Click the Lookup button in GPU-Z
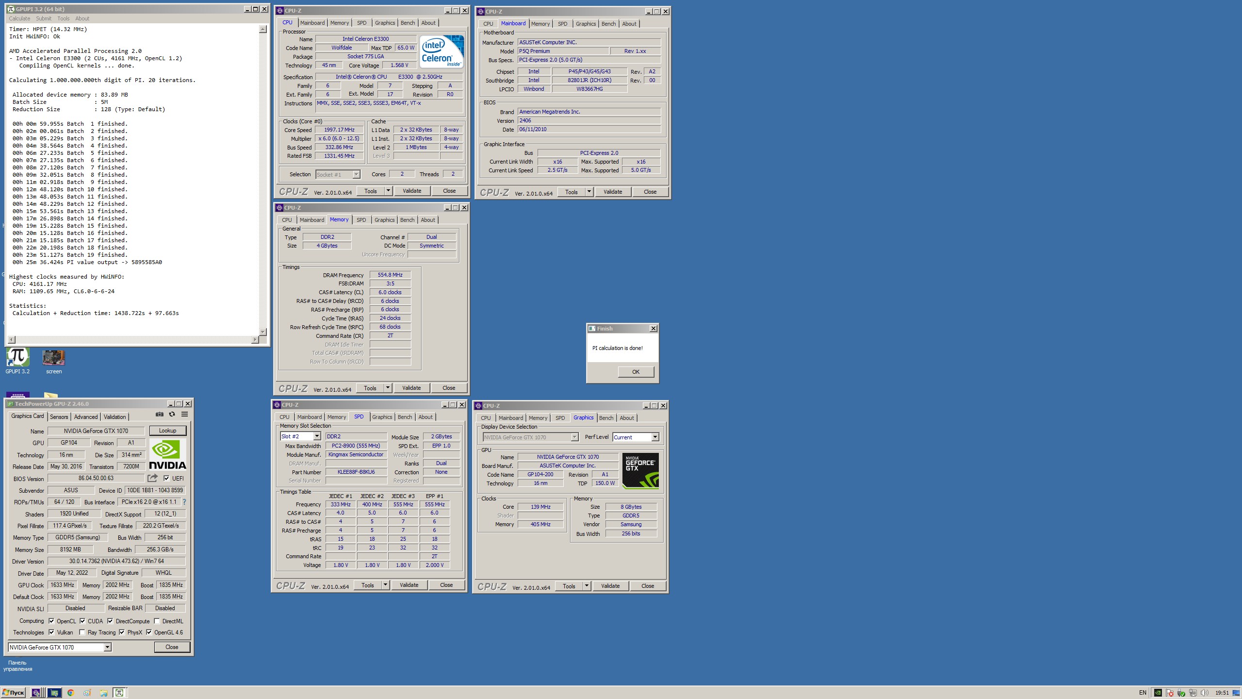 pyautogui.click(x=167, y=431)
